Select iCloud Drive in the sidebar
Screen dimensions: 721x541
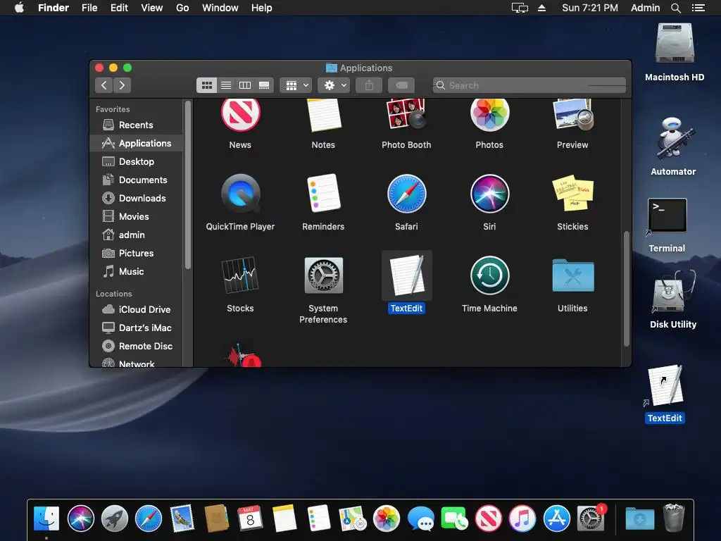coord(137,310)
